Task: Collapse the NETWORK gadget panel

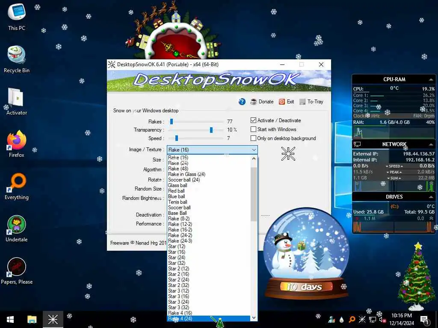Action: [431, 144]
